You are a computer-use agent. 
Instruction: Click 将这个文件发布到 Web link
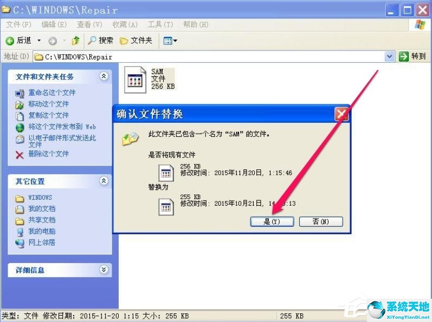62,127
